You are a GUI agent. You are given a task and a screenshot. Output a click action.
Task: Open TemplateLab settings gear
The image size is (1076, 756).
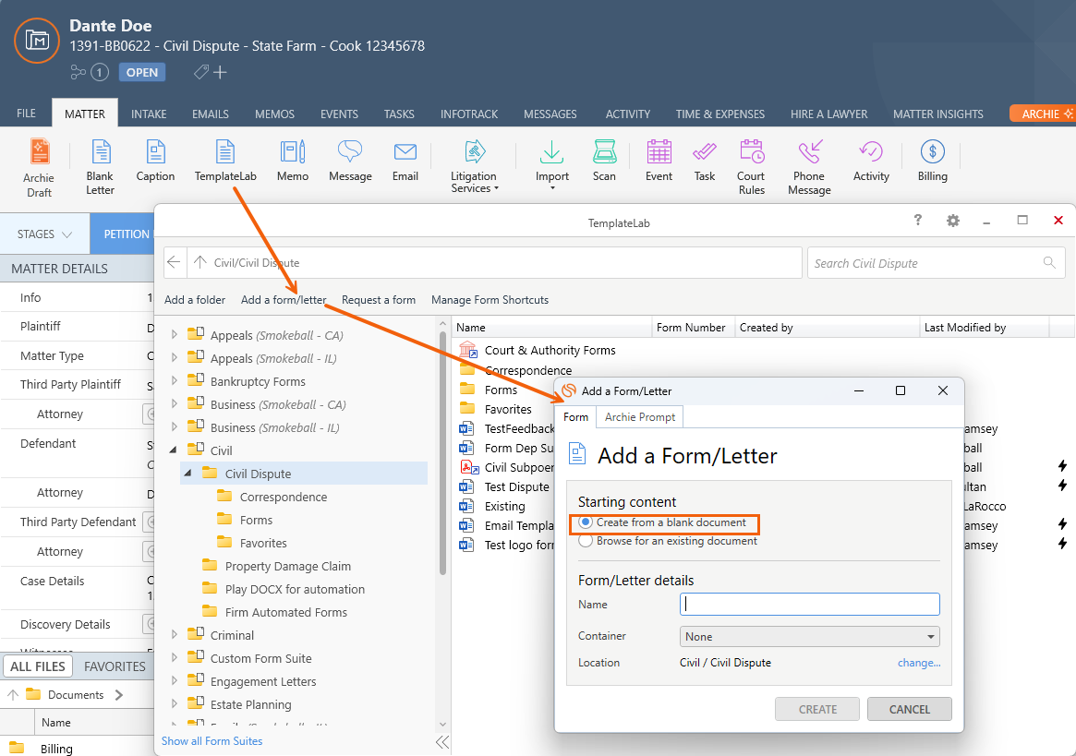click(x=952, y=221)
